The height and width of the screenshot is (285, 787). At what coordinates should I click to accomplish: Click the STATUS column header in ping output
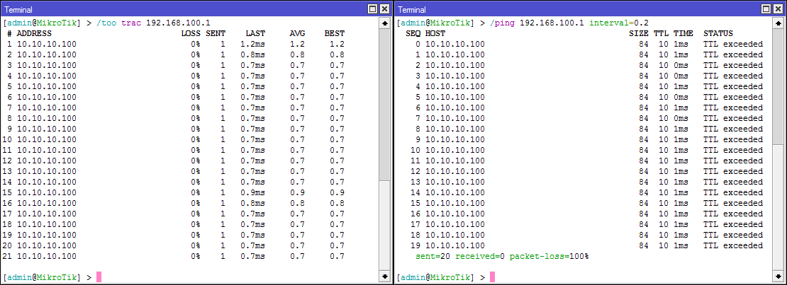coord(718,33)
